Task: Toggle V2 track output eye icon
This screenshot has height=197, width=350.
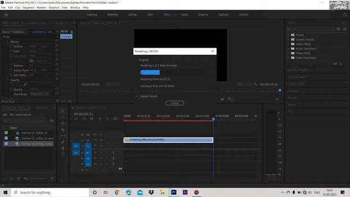Action: click(101, 140)
